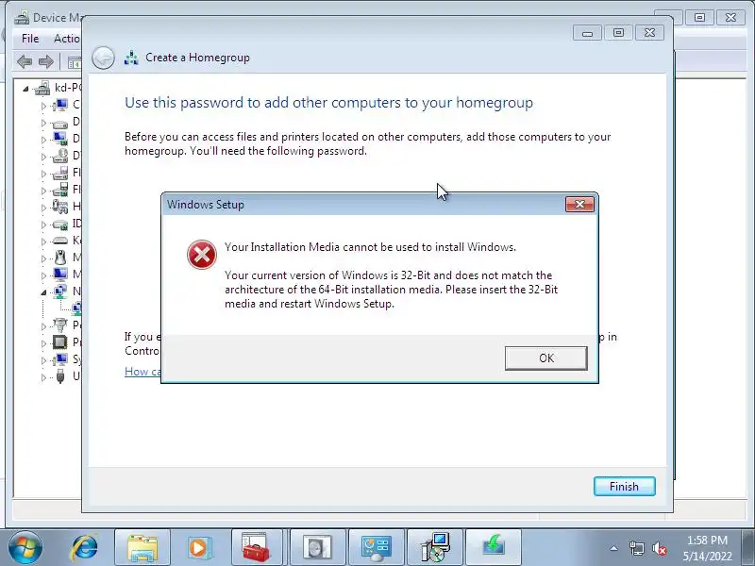
Task: Click Device Manager's back arrow toolbar icon
Action: [x=25, y=61]
